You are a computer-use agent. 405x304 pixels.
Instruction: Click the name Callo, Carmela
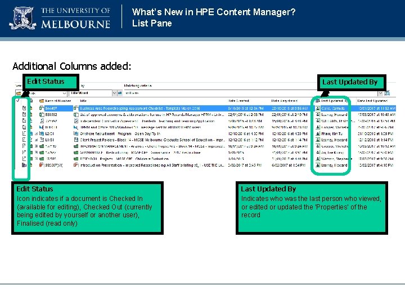tap(333, 108)
